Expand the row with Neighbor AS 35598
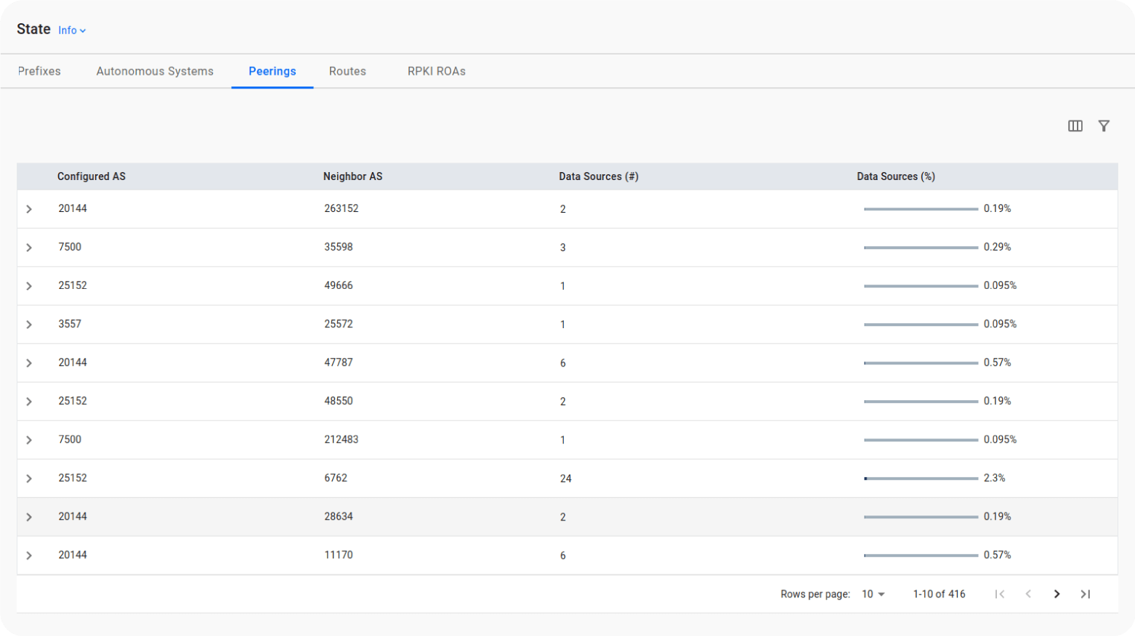This screenshot has height=636, width=1135. point(29,248)
